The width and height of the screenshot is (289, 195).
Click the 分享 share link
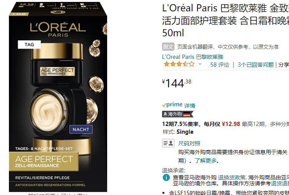[x=284, y=65]
